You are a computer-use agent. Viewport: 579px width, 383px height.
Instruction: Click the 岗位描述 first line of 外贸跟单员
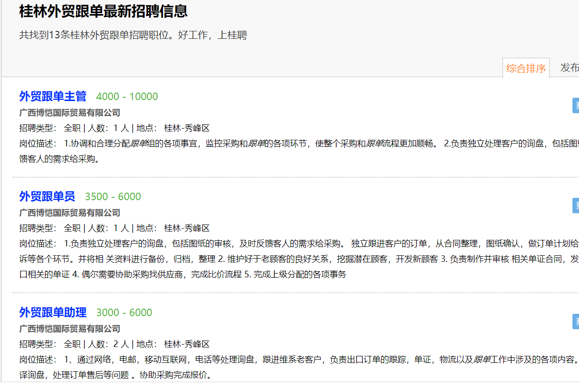pyautogui.click(x=299, y=244)
